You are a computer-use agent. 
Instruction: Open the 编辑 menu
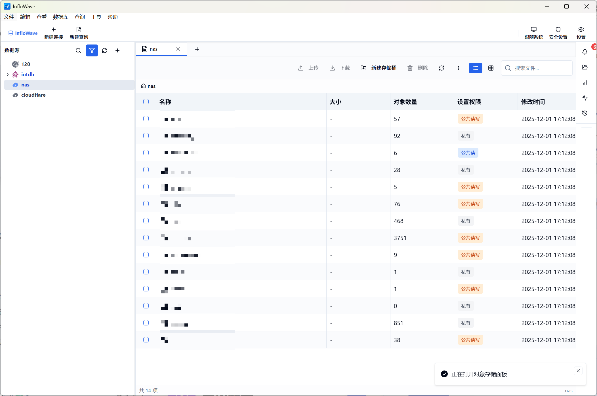click(25, 17)
